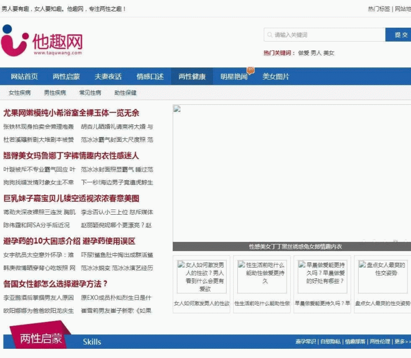Open the 明星艳闻 navigation menu item
Viewport: 411px width, 358px height.
tap(234, 76)
